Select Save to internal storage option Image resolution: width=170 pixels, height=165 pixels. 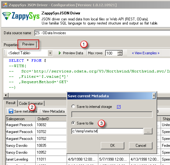coord(73,106)
